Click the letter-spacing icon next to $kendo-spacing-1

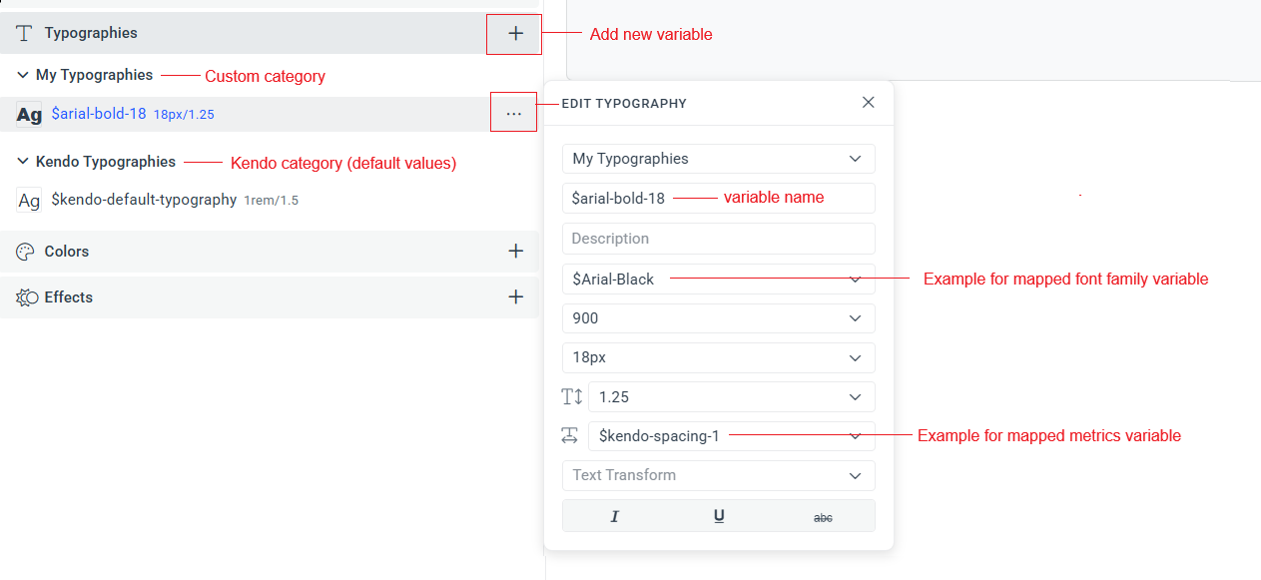pos(571,435)
